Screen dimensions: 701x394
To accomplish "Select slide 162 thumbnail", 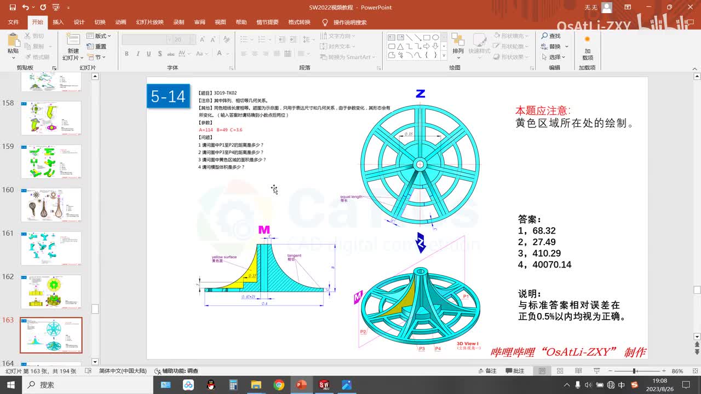I will [x=51, y=292].
